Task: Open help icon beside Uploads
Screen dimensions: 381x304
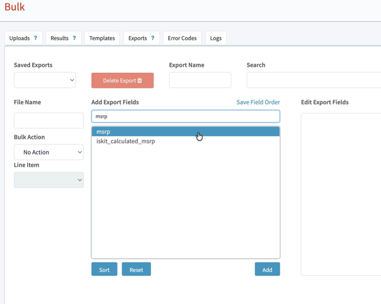Action: (x=35, y=38)
